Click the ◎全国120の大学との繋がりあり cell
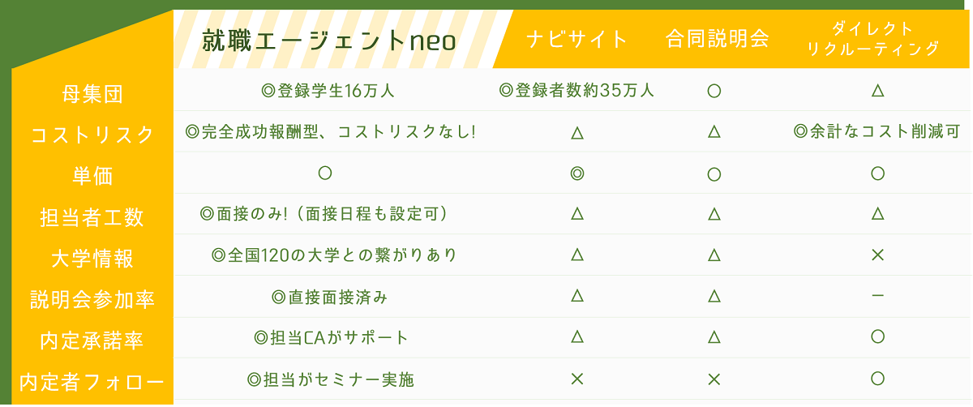Image resolution: width=973 pixels, height=407 pixels. pyautogui.click(x=334, y=255)
